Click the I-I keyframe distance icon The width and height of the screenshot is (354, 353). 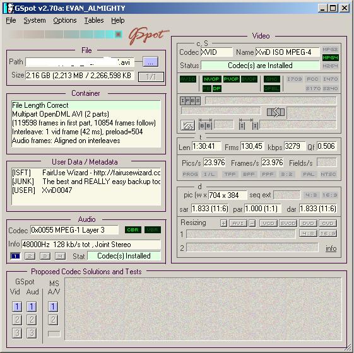(249, 125)
